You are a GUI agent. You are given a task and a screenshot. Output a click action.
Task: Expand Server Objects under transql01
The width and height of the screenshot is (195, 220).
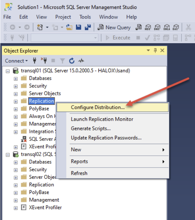16,94
